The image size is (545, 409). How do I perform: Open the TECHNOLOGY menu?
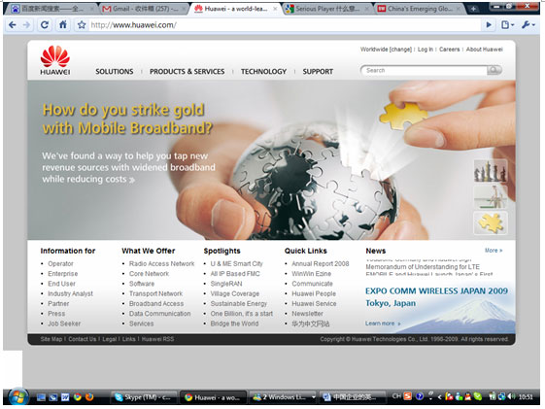click(x=263, y=72)
